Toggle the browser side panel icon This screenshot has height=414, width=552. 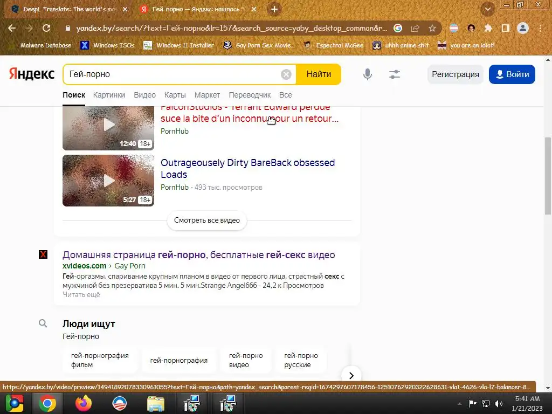(506, 28)
